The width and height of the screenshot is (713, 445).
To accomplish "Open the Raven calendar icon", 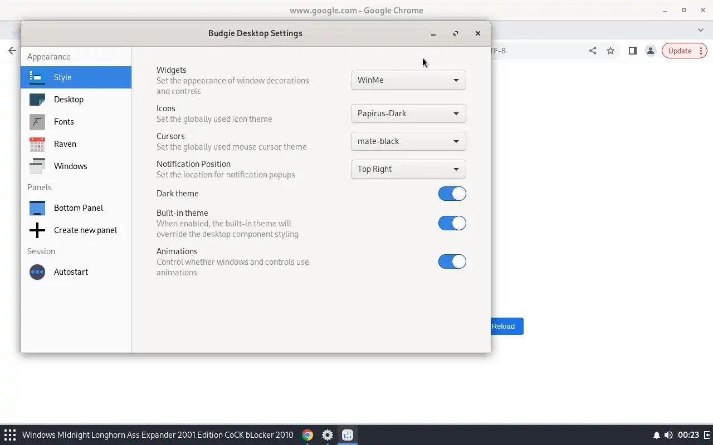I will pos(37,144).
